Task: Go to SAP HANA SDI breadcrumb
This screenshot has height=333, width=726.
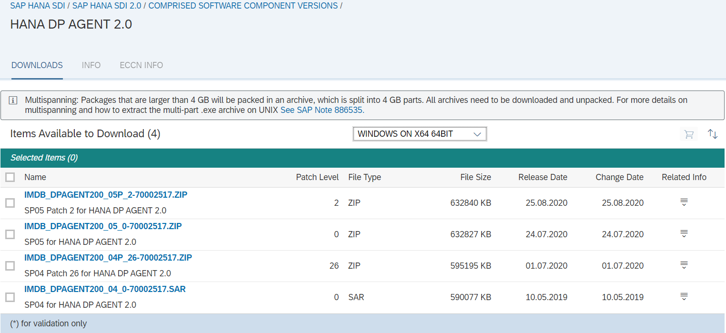Action: pyautogui.click(x=38, y=6)
